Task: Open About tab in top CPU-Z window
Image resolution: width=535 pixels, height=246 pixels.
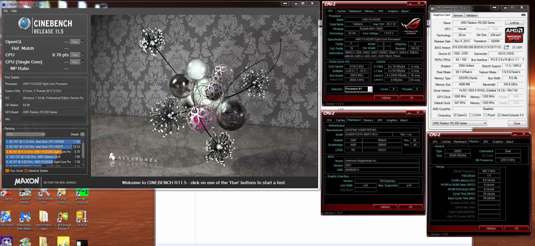Action: point(405,11)
